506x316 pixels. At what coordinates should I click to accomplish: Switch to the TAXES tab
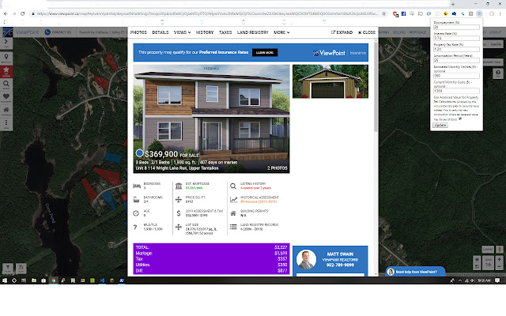click(225, 32)
